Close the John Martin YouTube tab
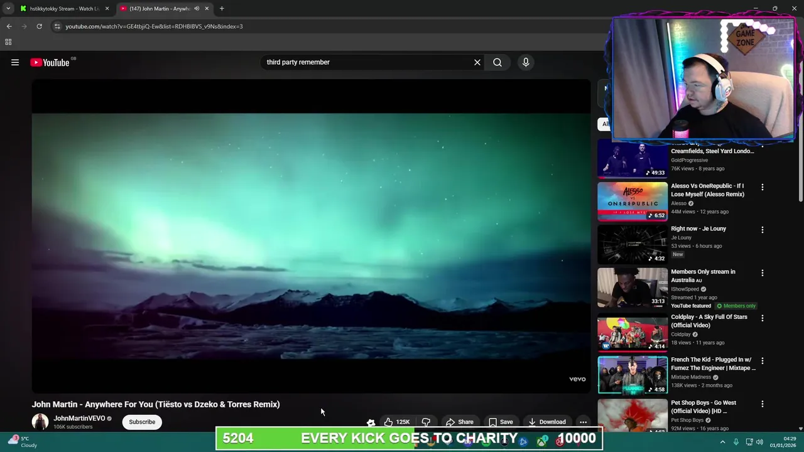Viewport: 804px width, 452px height. pos(207,9)
